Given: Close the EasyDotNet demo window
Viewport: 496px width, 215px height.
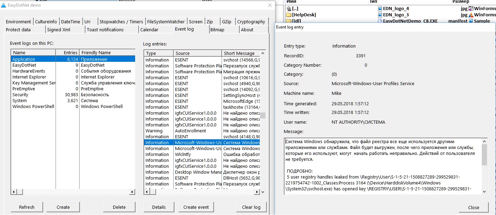Looking at the screenshot, I should pos(270,5).
